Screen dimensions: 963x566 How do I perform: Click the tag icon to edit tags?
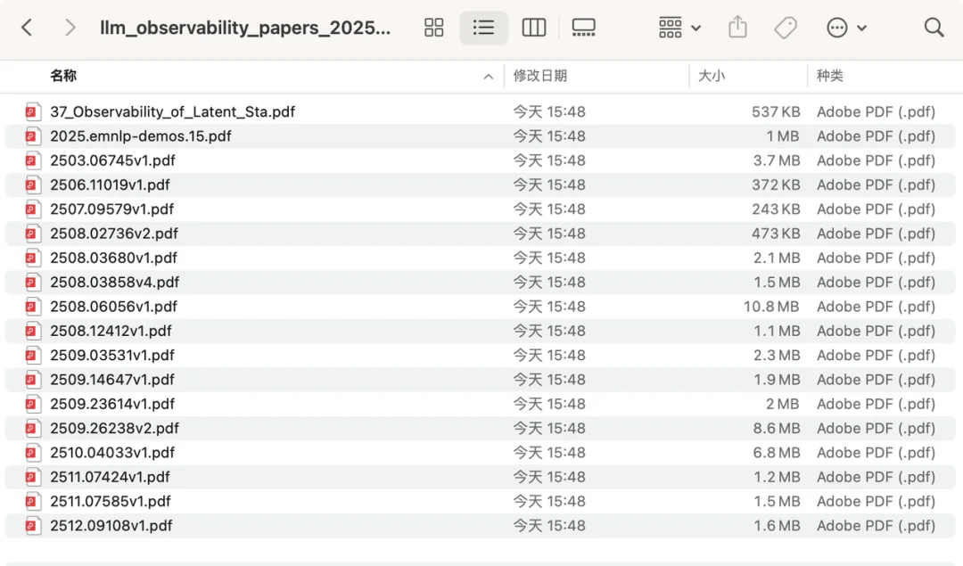pos(786,28)
